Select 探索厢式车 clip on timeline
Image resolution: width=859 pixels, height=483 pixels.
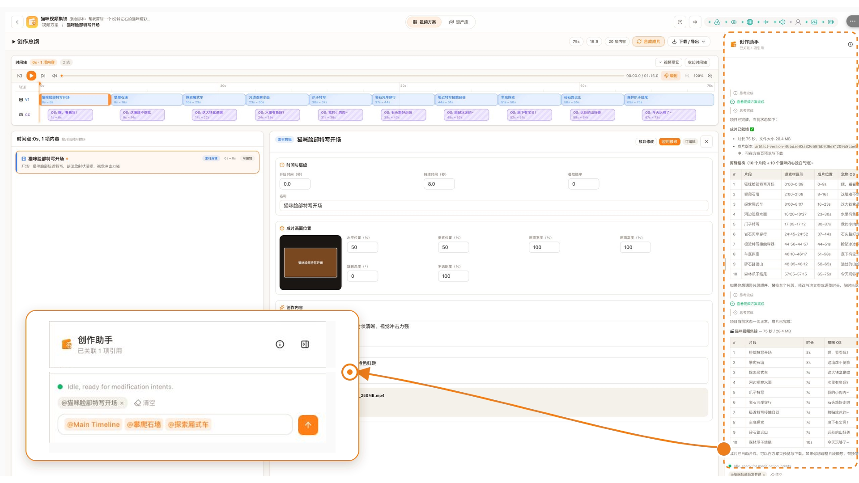[215, 99]
